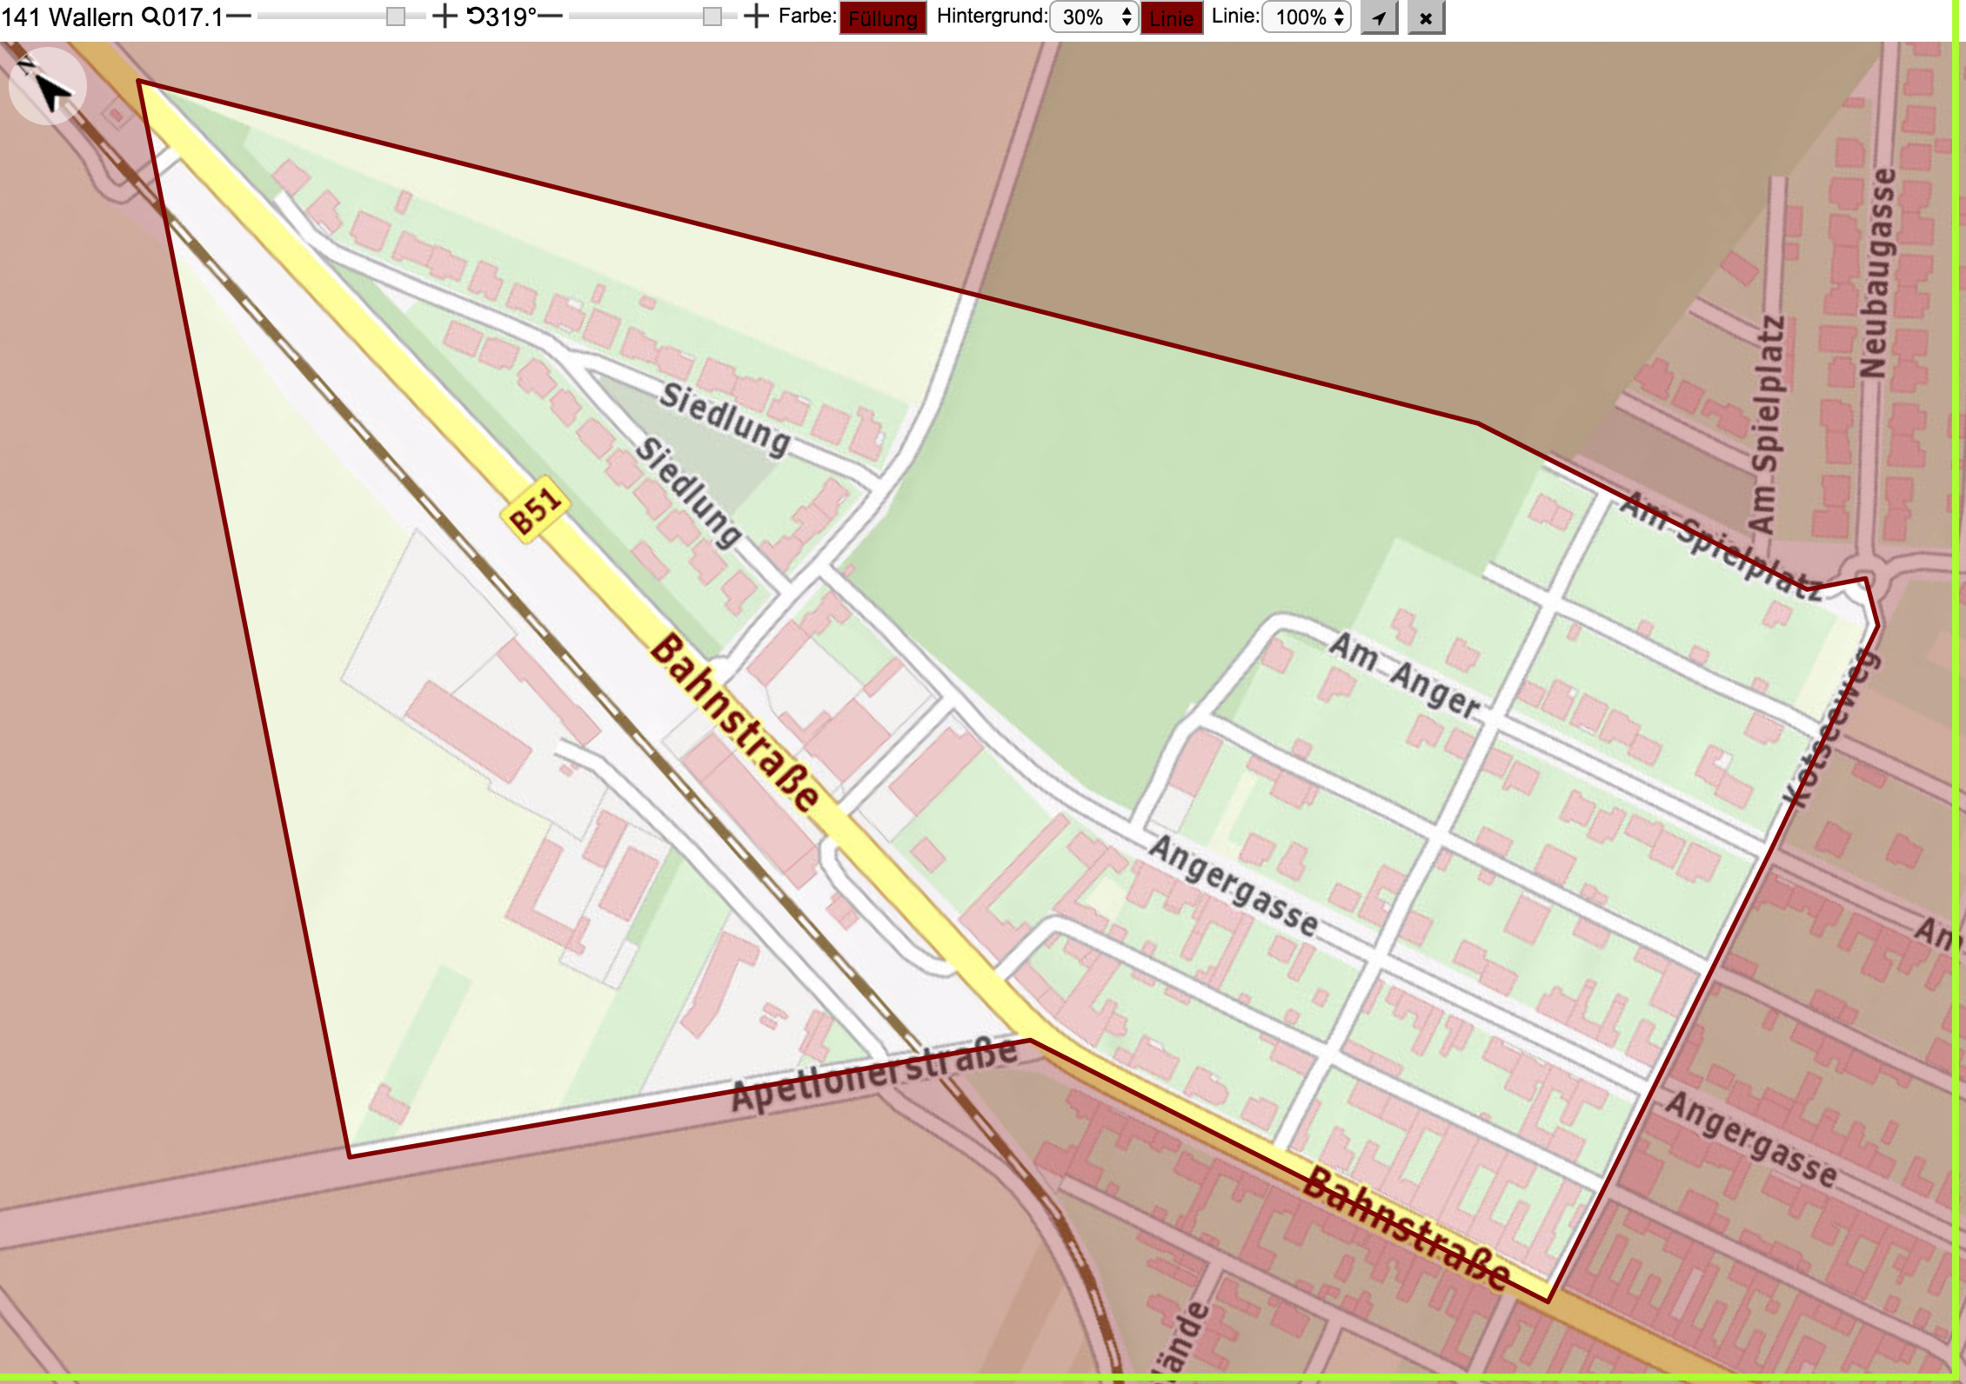
Task: Click the rotate arrow icon
Action: [476, 17]
